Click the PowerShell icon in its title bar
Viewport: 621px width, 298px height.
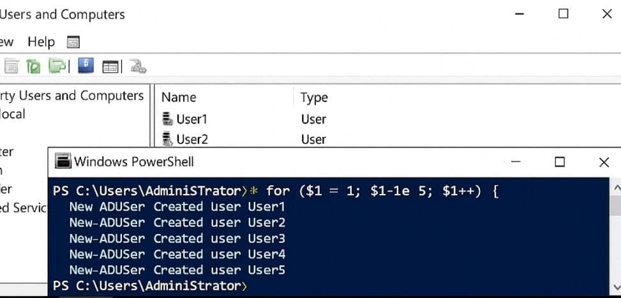63,161
